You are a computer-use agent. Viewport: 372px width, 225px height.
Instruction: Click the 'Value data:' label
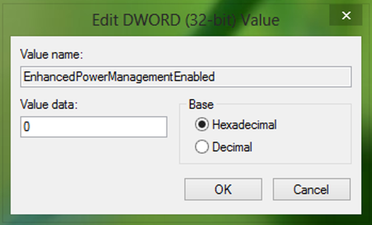coord(49,104)
